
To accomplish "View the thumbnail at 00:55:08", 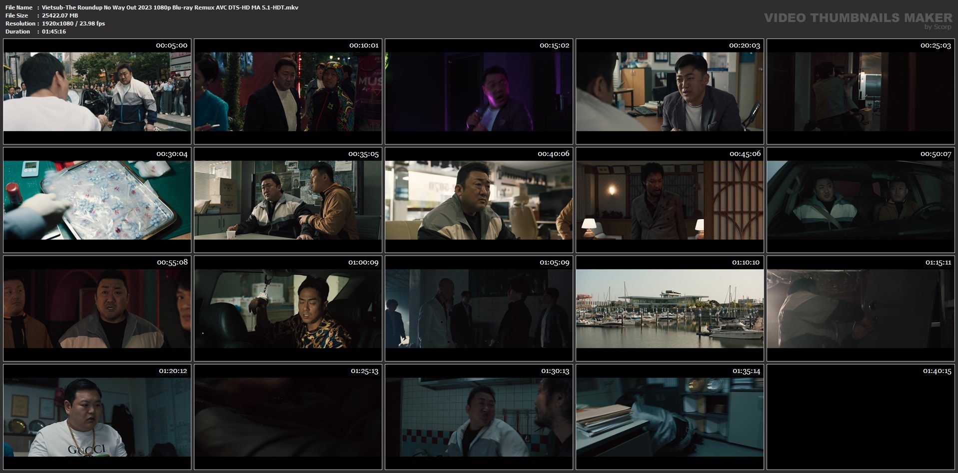I will click(x=97, y=308).
